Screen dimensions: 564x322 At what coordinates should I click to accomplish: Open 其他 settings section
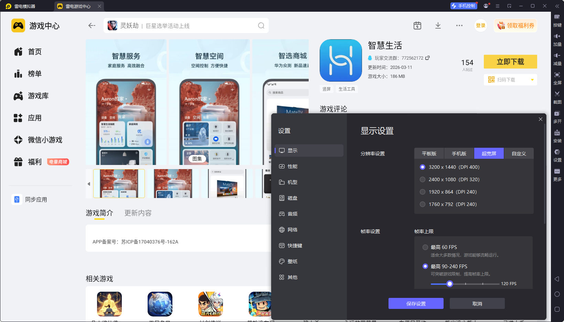(x=309, y=277)
